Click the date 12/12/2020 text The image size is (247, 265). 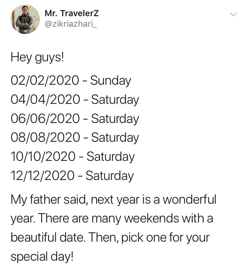pyautogui.click(x=42, y=176)
